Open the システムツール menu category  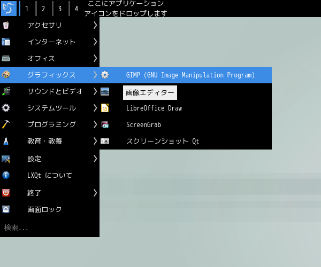[x=50, y=108]
